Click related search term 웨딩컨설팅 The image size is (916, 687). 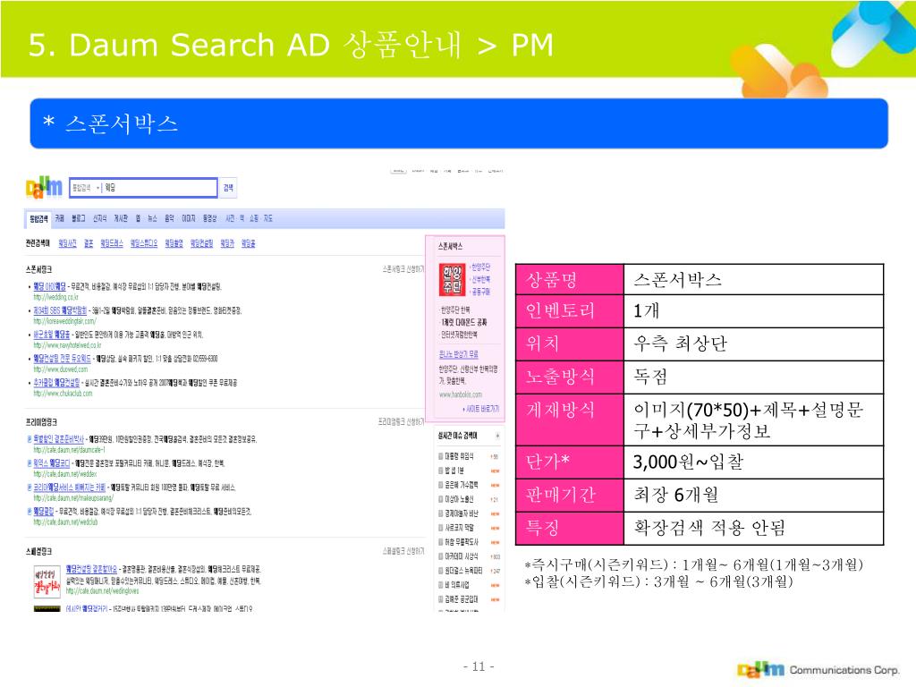(x=202, y=243)
